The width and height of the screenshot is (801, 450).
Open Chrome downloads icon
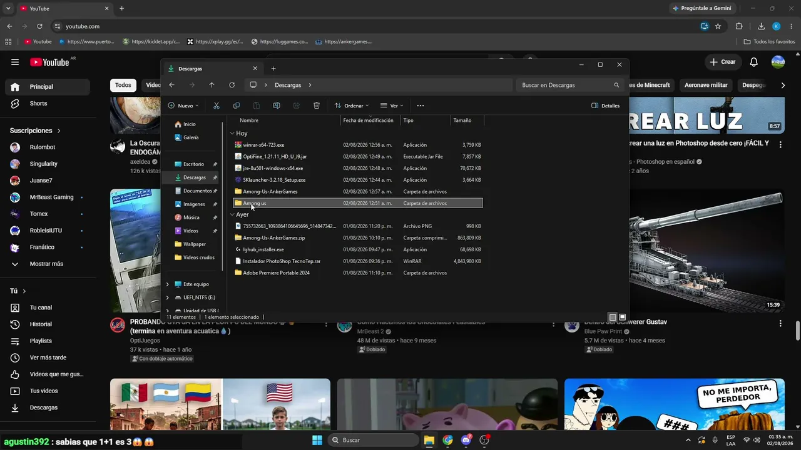(x=762, y=26)
